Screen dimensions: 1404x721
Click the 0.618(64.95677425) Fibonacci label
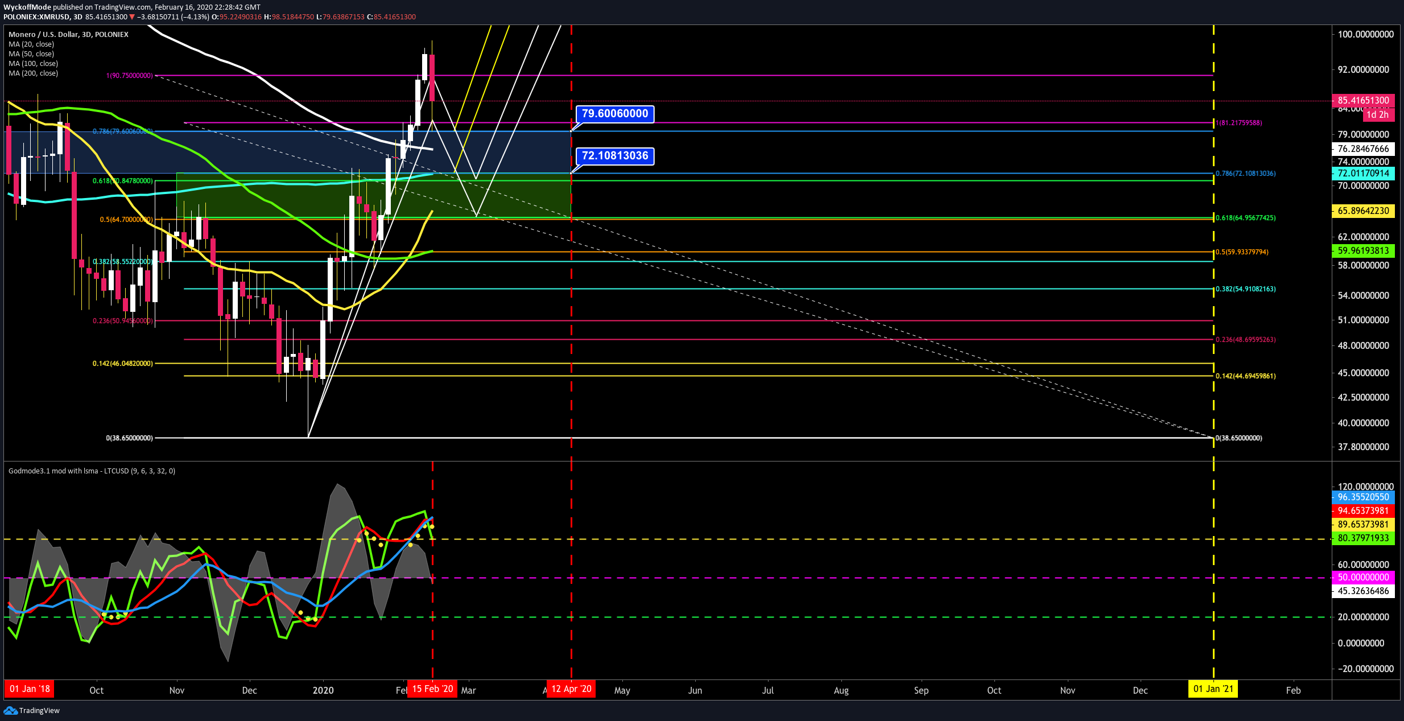click(1245, 218)
